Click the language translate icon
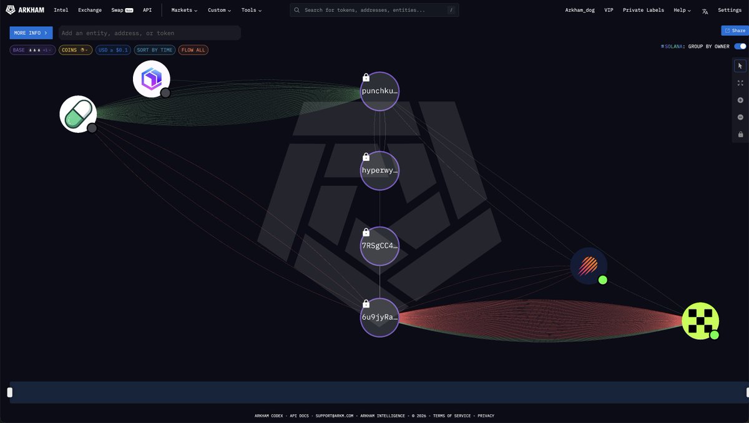The height and width of the screenshot is (423, 749). [705, 11]
